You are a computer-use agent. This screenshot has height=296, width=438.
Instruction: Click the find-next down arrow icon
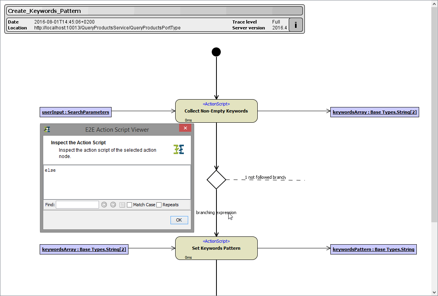[104, 204]
